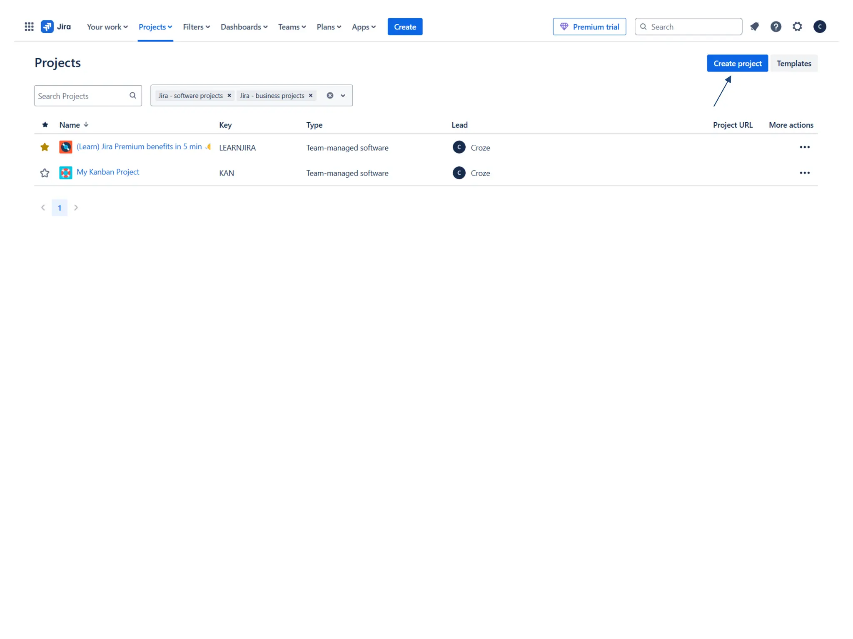Open the Filters menu

(x=196, y=27)
